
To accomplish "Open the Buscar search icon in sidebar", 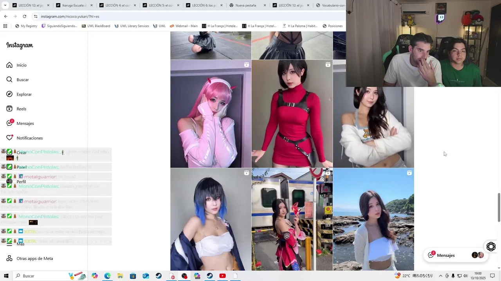I will (9, 80).
